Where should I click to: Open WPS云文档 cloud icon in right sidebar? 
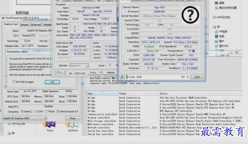tap(214, 17)
